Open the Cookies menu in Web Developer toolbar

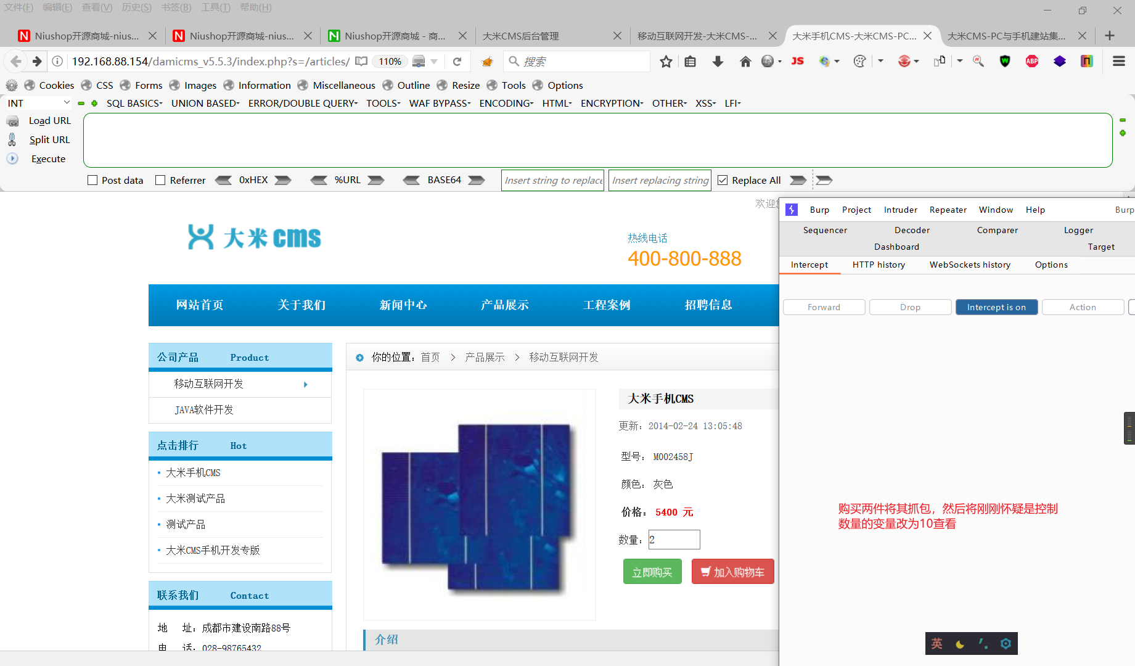point(49,85)
